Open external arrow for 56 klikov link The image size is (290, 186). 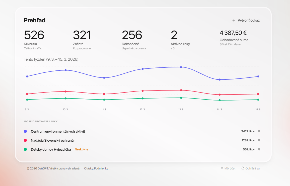pyautogui.click(x=259, y=149)
